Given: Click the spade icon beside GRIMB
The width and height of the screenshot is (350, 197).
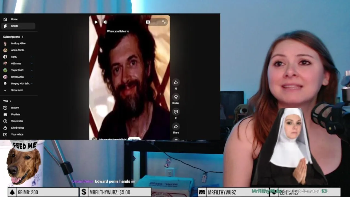Looking at the screenshot, I should click(12, 192).
